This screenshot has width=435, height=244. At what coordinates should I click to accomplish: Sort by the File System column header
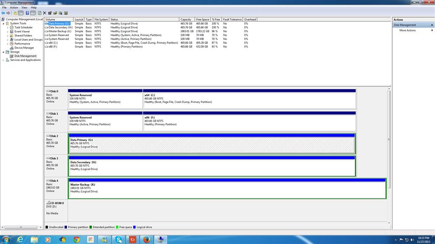(x=101, y=19)
